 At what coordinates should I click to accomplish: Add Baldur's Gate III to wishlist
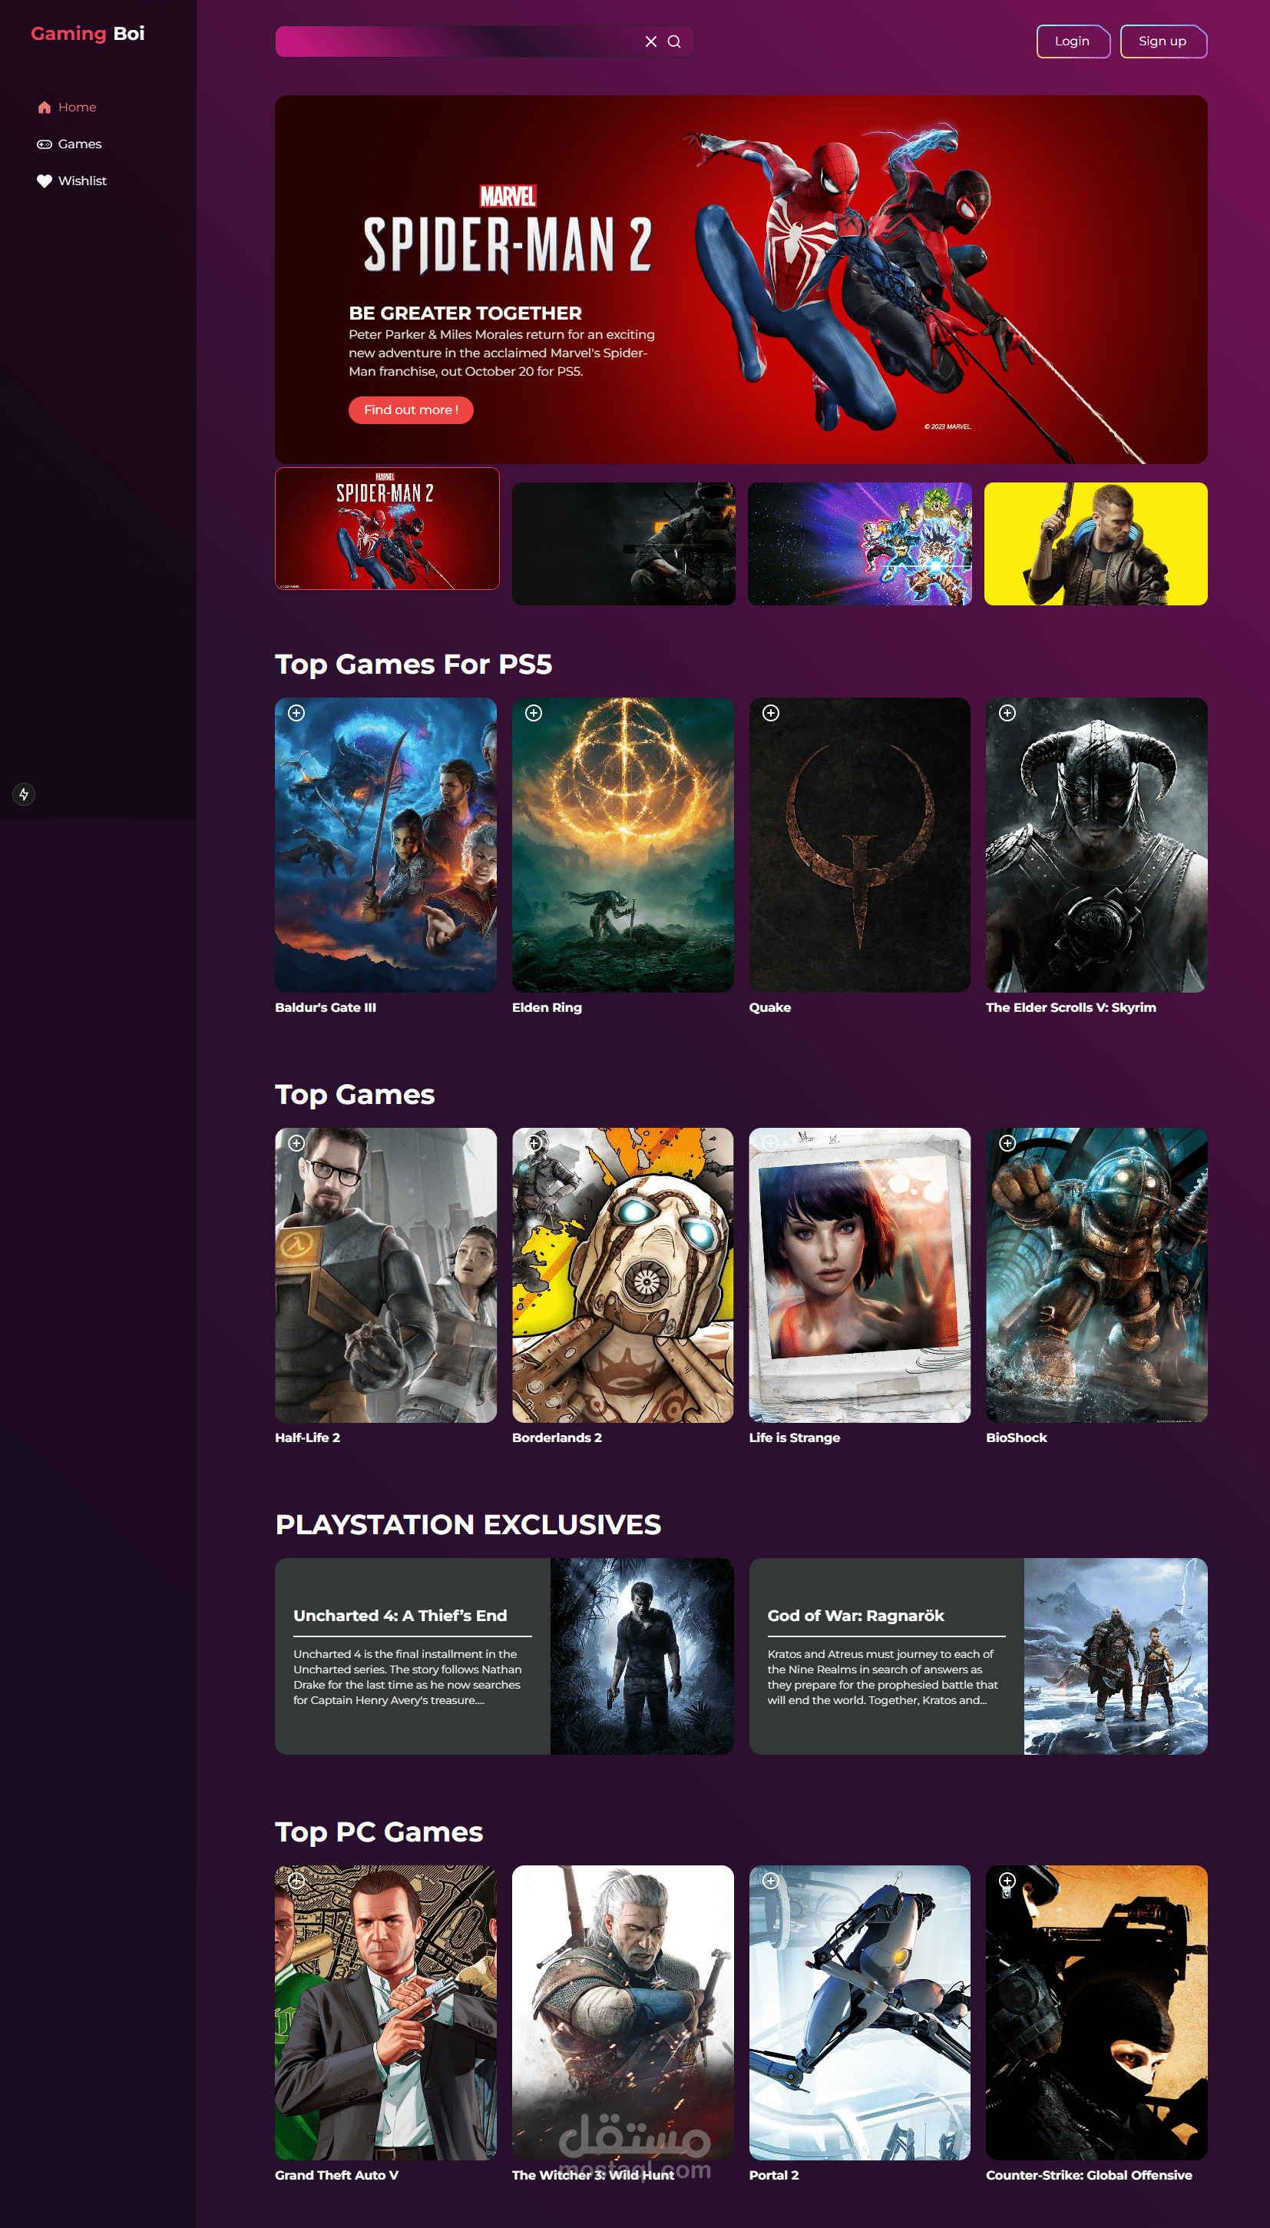(x=296, y=713)
